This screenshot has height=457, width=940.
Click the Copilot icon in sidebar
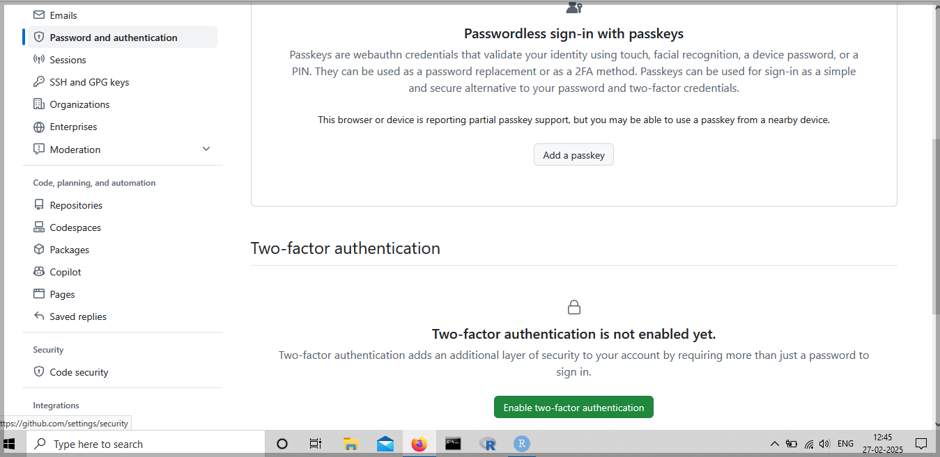tap(39, 272)
